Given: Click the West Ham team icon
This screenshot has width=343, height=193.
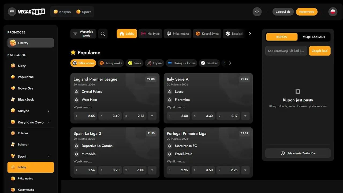Looking at the screenshot, I should [76, 100].
